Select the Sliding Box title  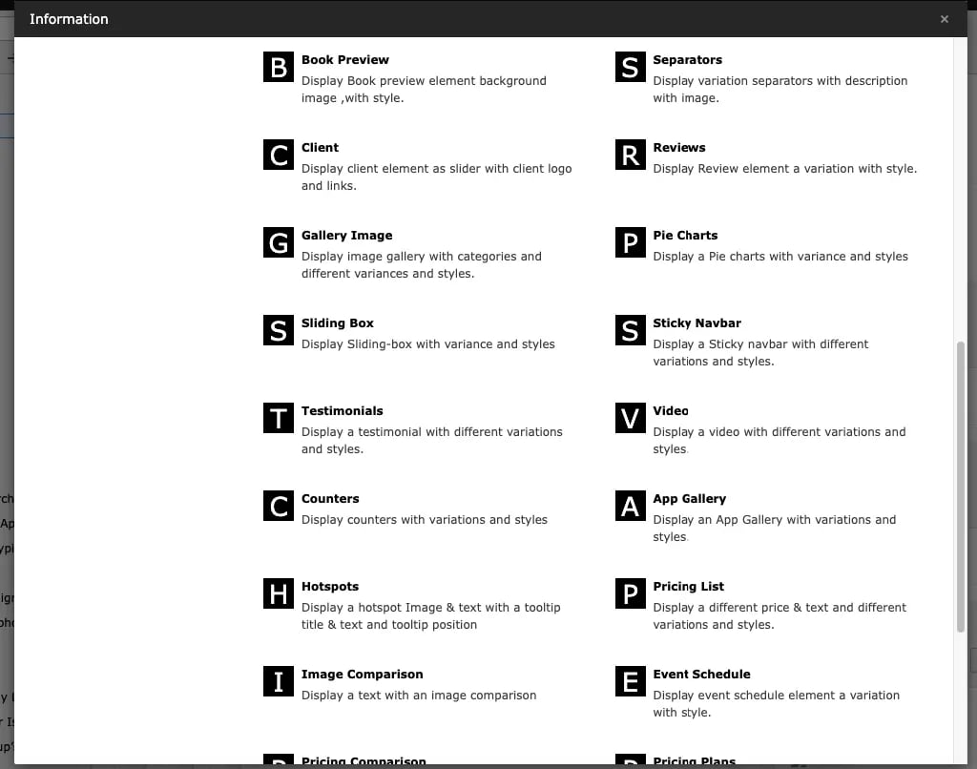(338, 323)
